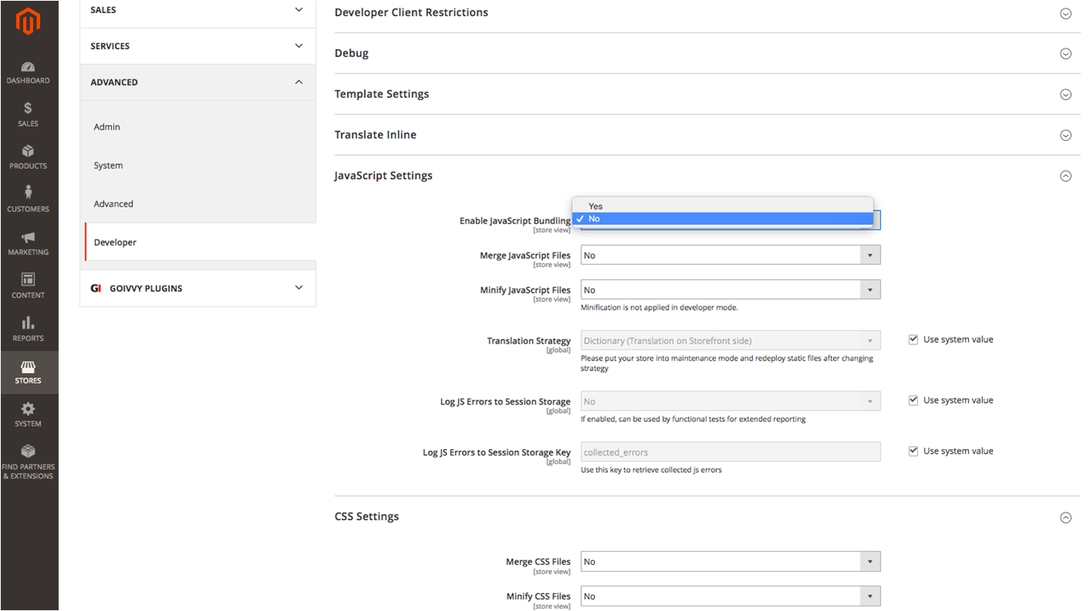Open Reports in the admin sidebar
Image resolution: width=1090 pixels, height=611 pixels.
(x=29, y=329)
